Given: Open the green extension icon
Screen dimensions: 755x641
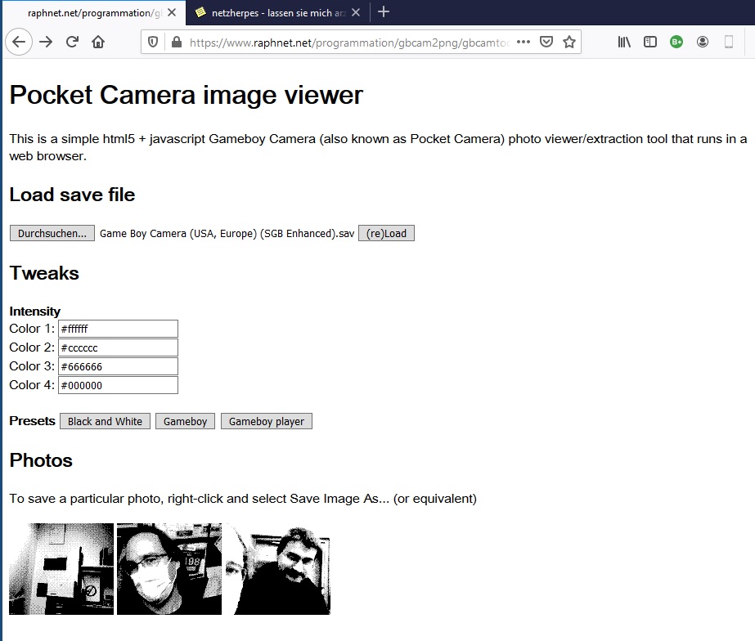Looking at the screenshot, I should click(x=676, y=42).
